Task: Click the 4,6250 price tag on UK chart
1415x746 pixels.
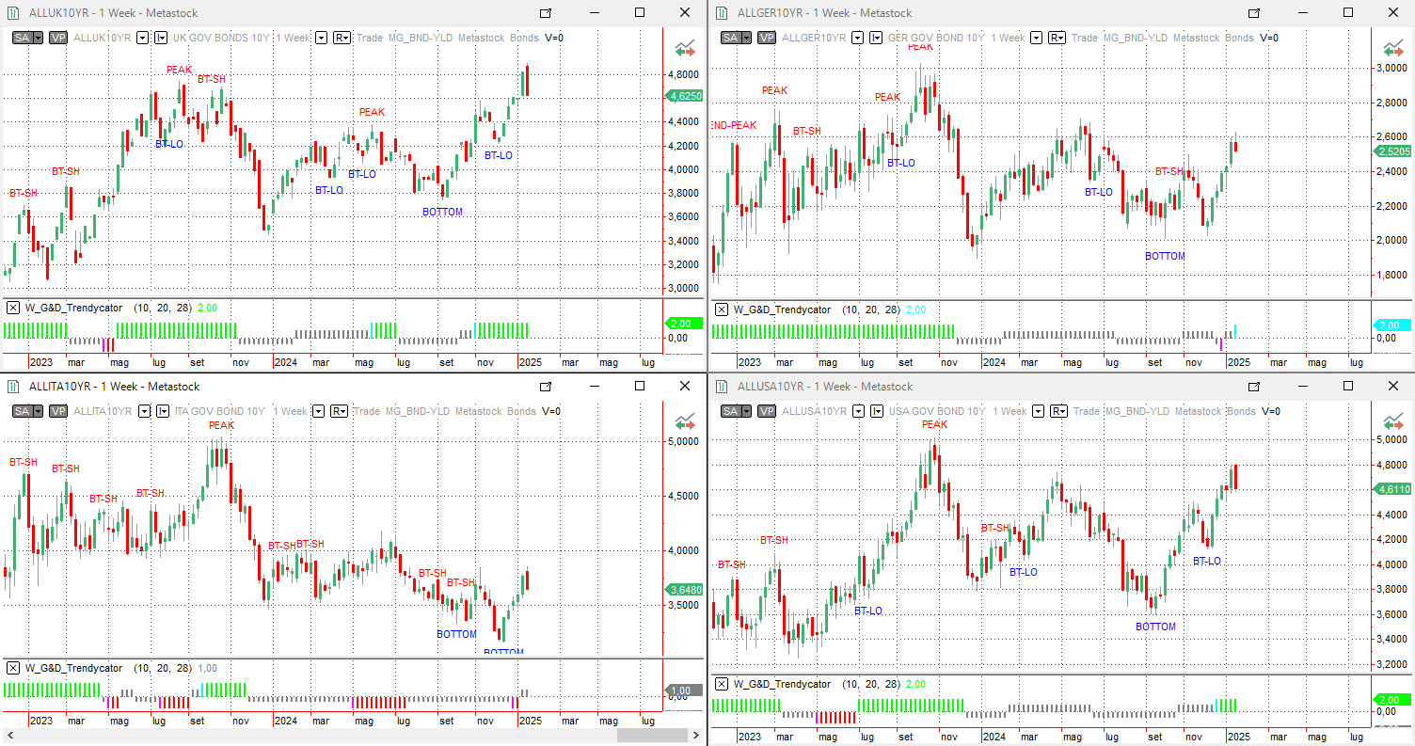Action: [x=684, y=96]
